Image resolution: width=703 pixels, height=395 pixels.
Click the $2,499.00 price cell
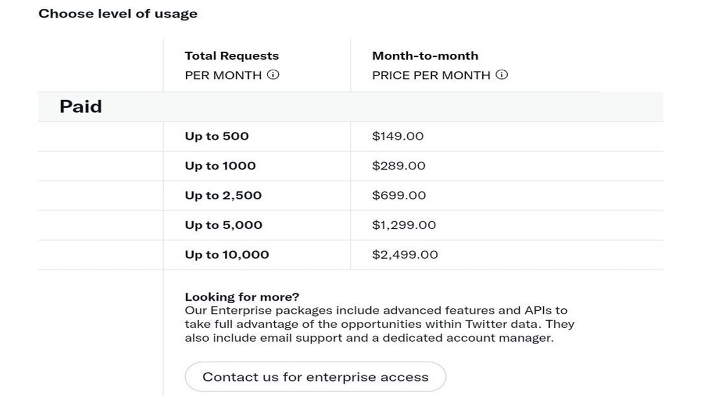coord(405,255)
